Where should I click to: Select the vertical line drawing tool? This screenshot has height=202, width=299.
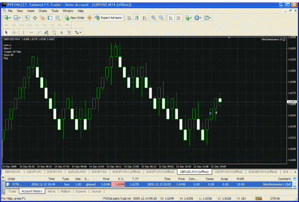[x=23, y=33]
